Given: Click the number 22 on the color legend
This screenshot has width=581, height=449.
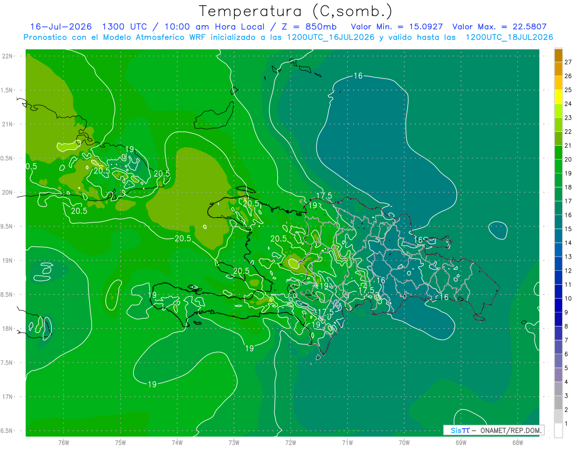Looking at the screenshot, I should pyautogui.click(x=568, y=132).
